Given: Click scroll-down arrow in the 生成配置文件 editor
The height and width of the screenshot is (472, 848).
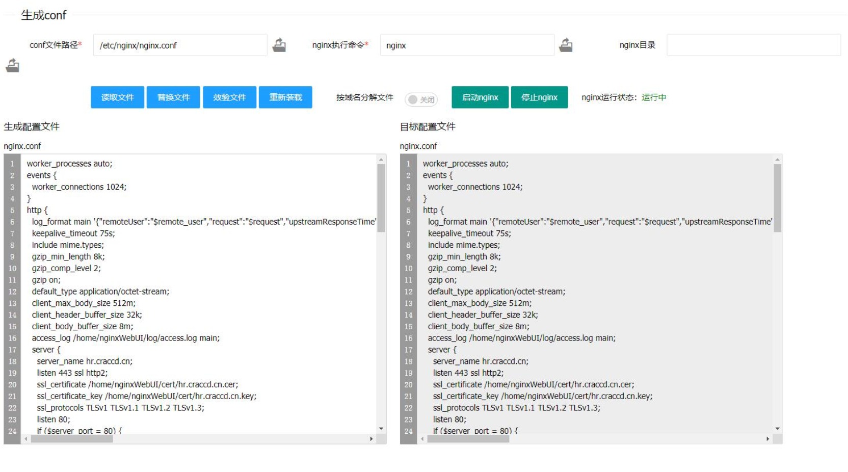Looking at the screenshot, I should tap(381, 429).
